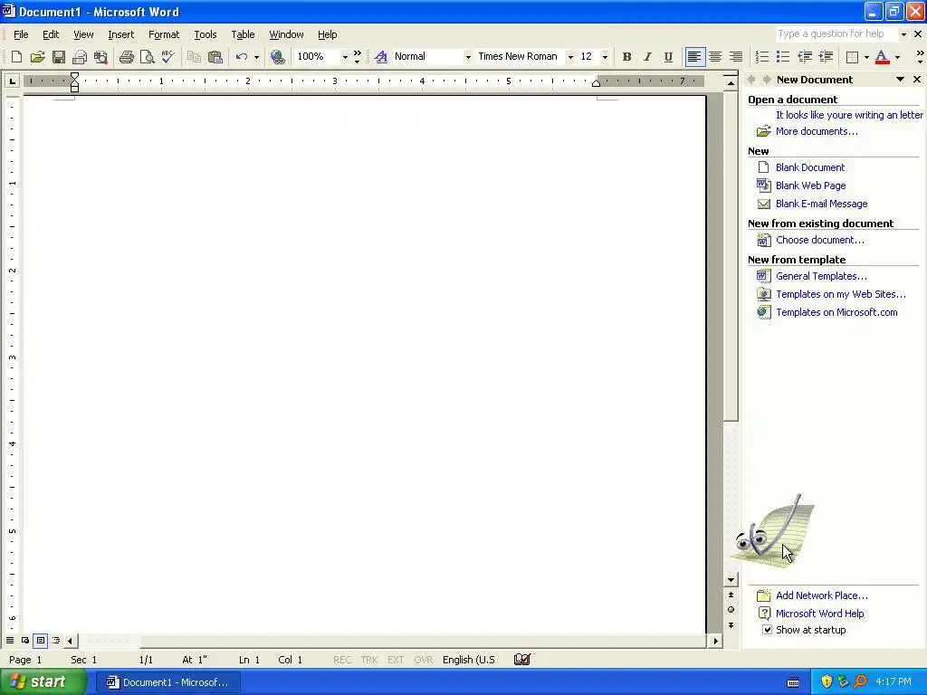The width and height of the screenshot is (927, 695).
Task: Apply the red font color
Action: (882, 57)
